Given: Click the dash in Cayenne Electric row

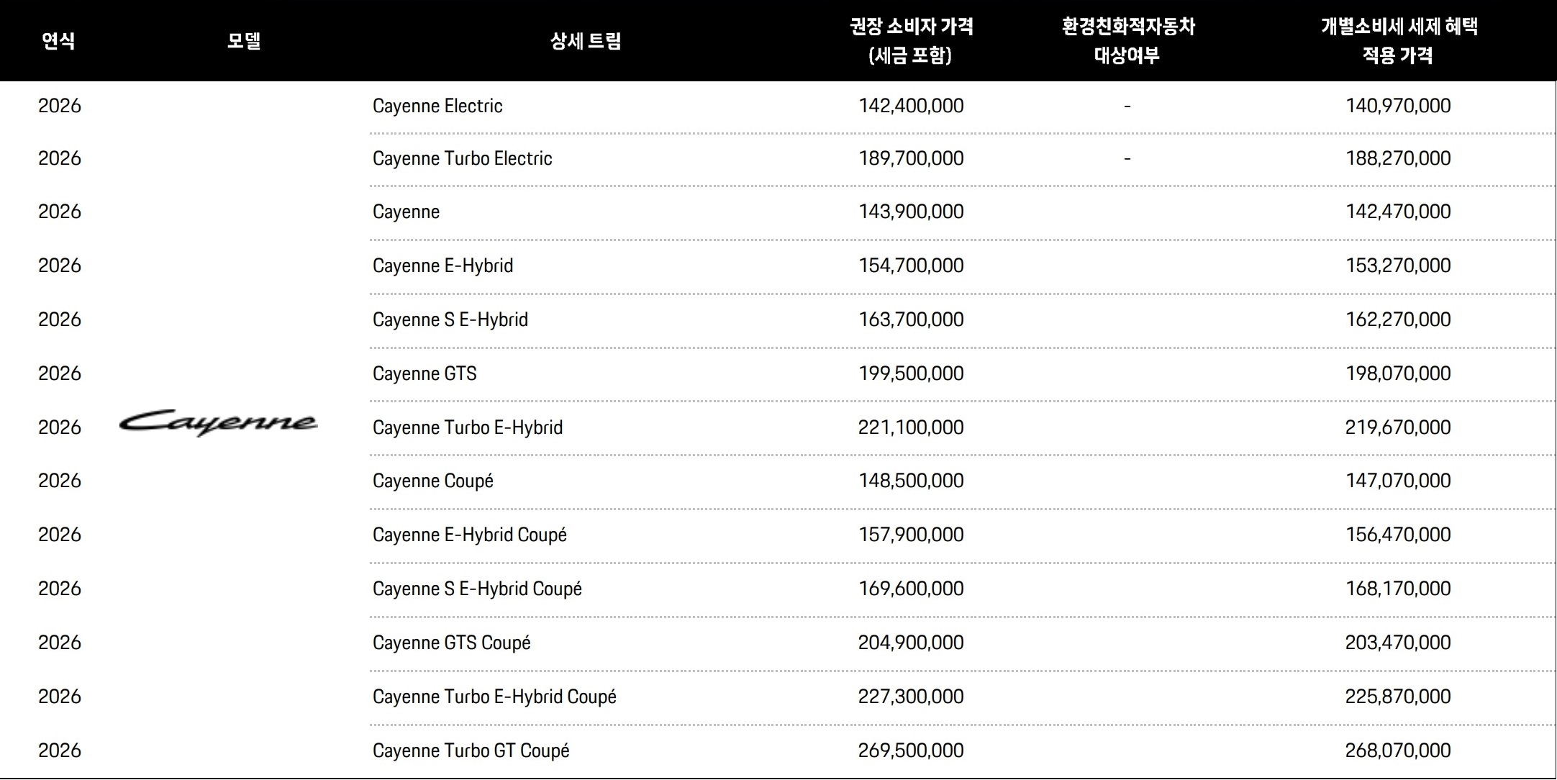Looking at the screenshot, I should pos(1127,106).
